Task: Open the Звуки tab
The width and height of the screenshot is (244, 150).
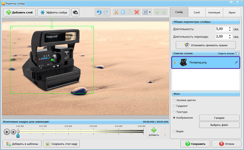Action: tap(232, 12)
